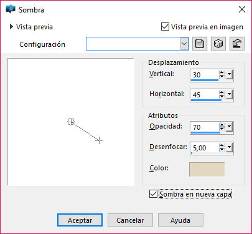
Task: Open the Vertical value slider dropdown arrow
Action: (x=230, y=74)
